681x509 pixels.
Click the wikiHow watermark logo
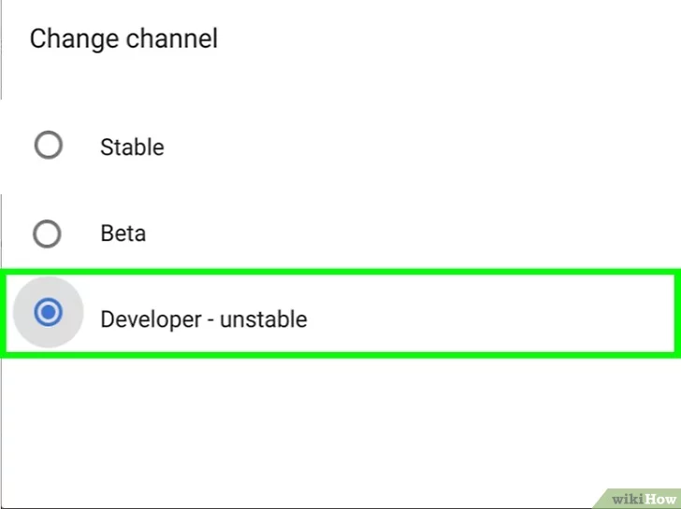coord(644,500)
